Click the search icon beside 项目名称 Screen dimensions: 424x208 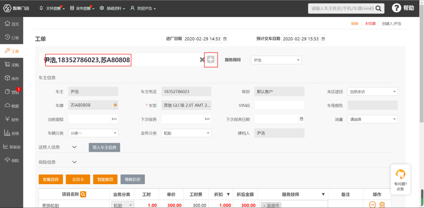83,194
